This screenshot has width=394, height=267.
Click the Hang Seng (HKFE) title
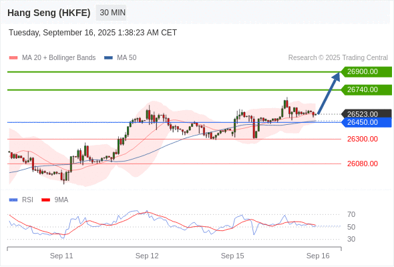[49, 13]
